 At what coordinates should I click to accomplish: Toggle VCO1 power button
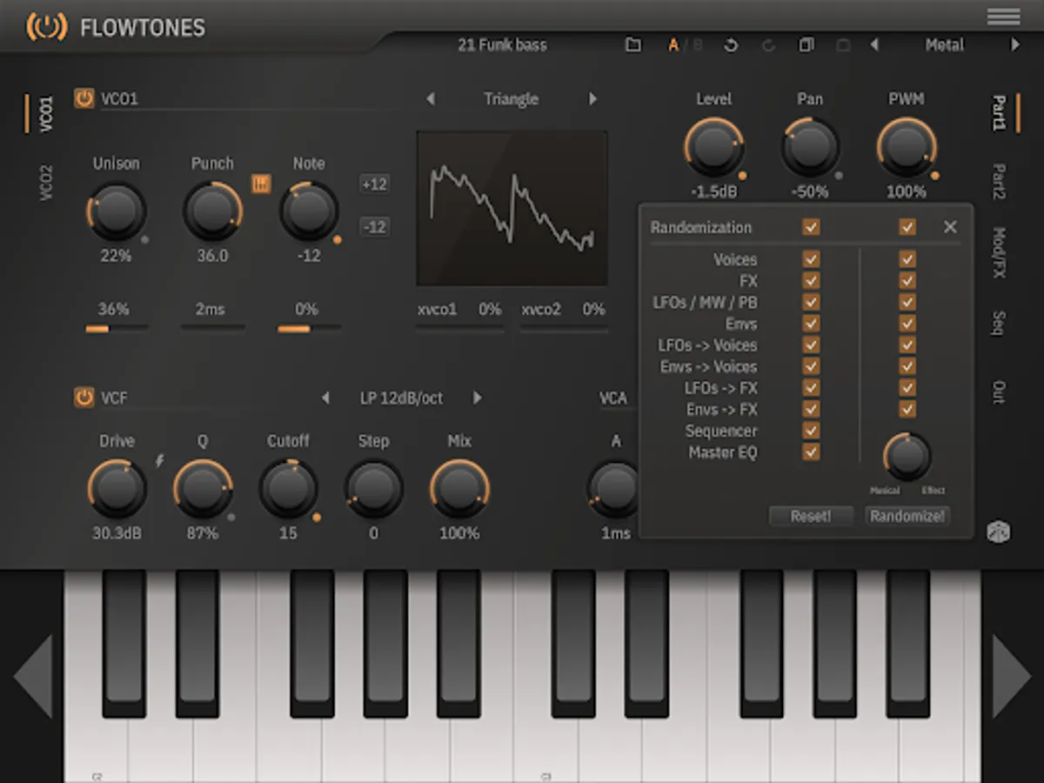(x=84, y=98)
